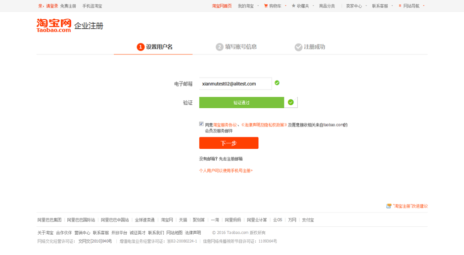Select the 注册成功 step tab
464x255 pixels.
[x=310, y=47]
